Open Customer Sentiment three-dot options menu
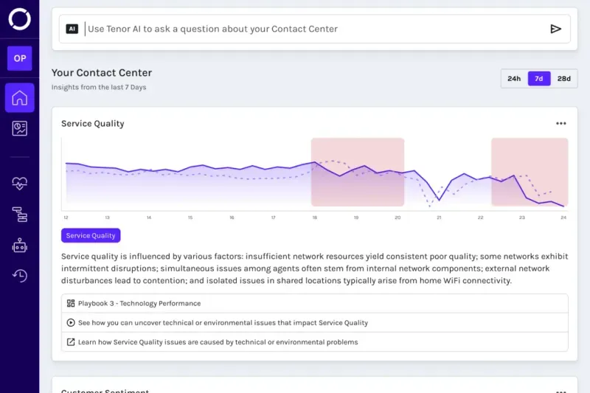This screenshot has width=590, height=393. [561, 391]
